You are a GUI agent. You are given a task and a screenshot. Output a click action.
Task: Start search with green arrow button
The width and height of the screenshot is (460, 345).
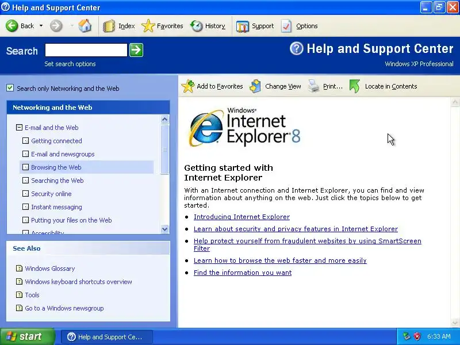136,50
